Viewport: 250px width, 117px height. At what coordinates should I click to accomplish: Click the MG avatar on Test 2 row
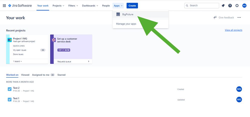tap(239, 89)
